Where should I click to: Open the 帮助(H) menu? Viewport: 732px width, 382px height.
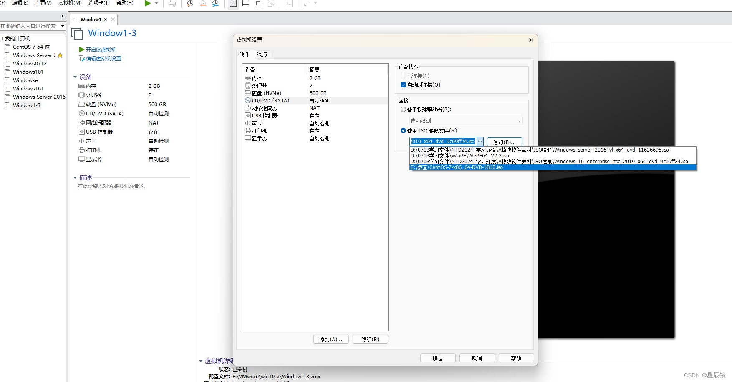125,3
